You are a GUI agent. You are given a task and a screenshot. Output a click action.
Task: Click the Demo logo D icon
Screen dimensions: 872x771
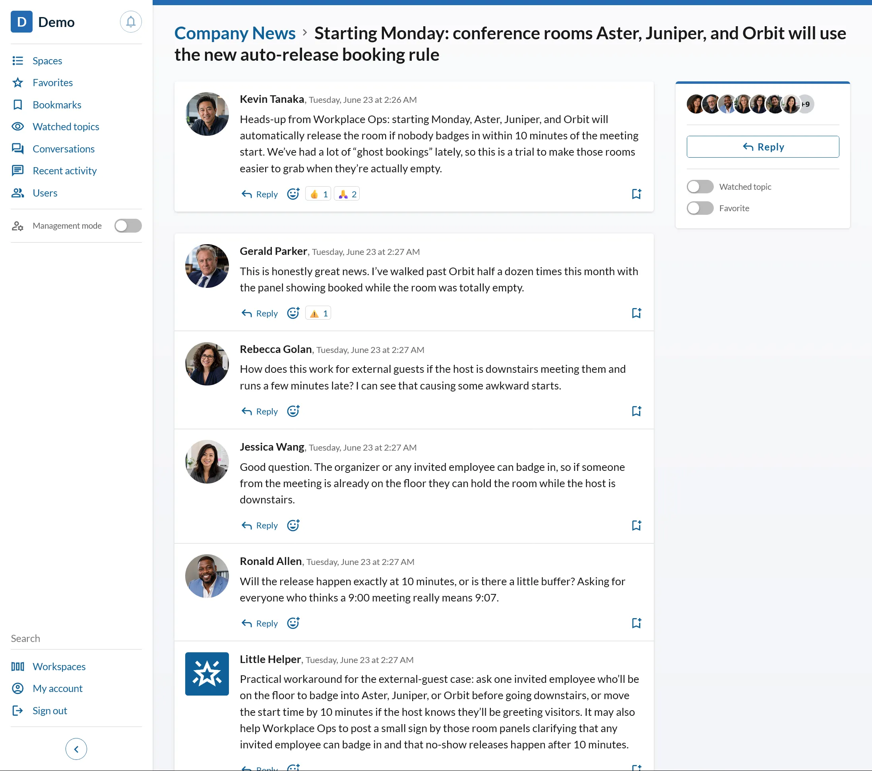(x=21, y=22)
